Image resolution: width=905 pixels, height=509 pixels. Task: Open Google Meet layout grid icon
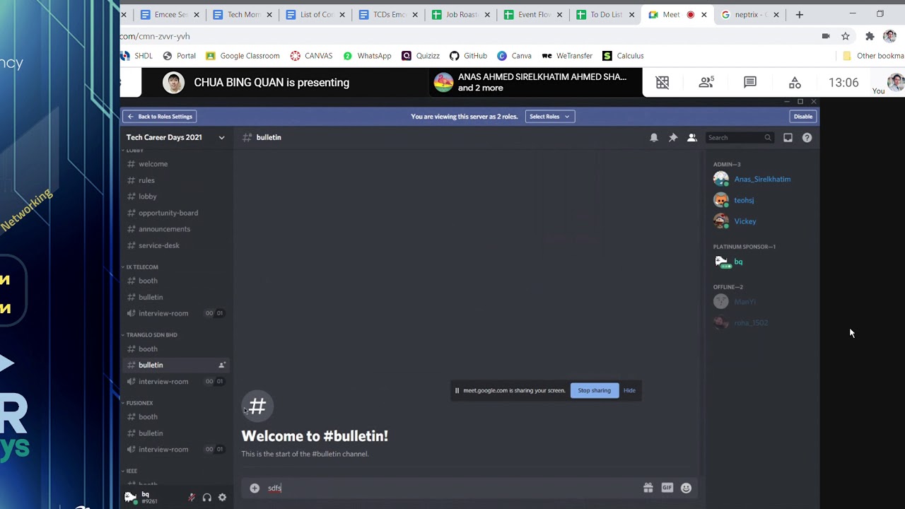tap(662, 83)
